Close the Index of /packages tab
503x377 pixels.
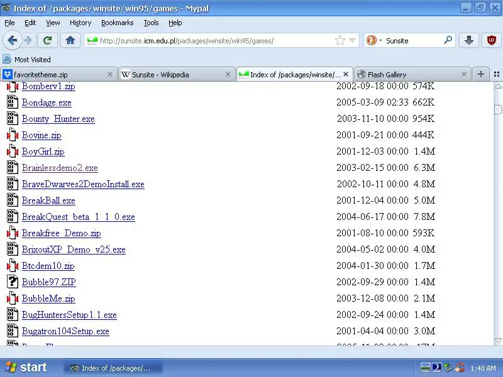[x=346, y=74]
